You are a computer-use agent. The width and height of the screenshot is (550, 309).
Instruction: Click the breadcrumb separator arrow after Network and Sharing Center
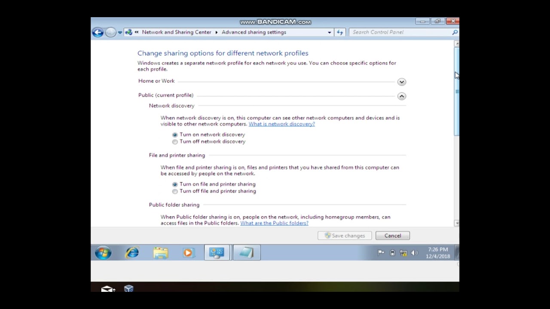(217, 32)
